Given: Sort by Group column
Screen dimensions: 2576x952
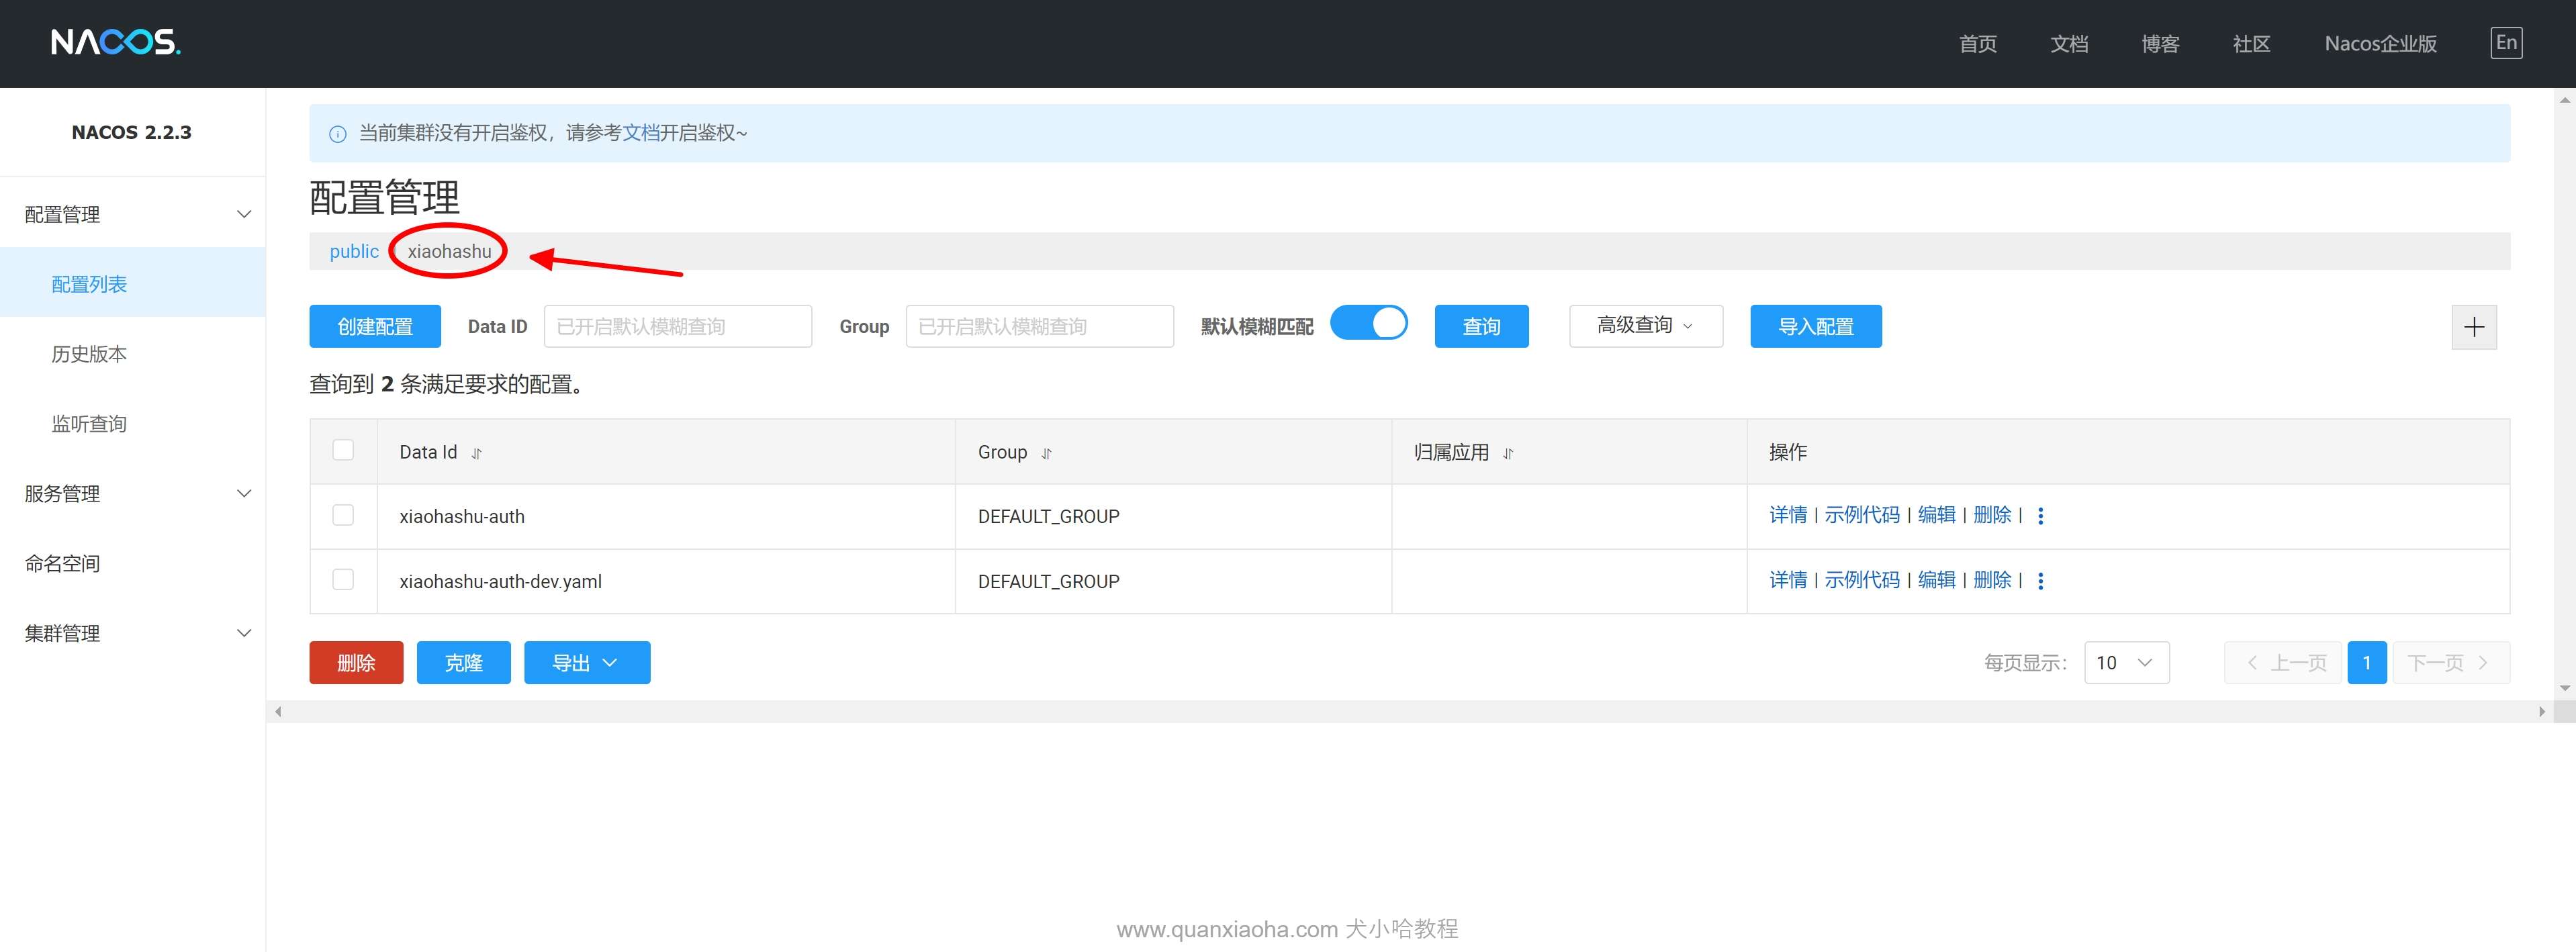Looking at the screenshot, I should click(1046, 453).
